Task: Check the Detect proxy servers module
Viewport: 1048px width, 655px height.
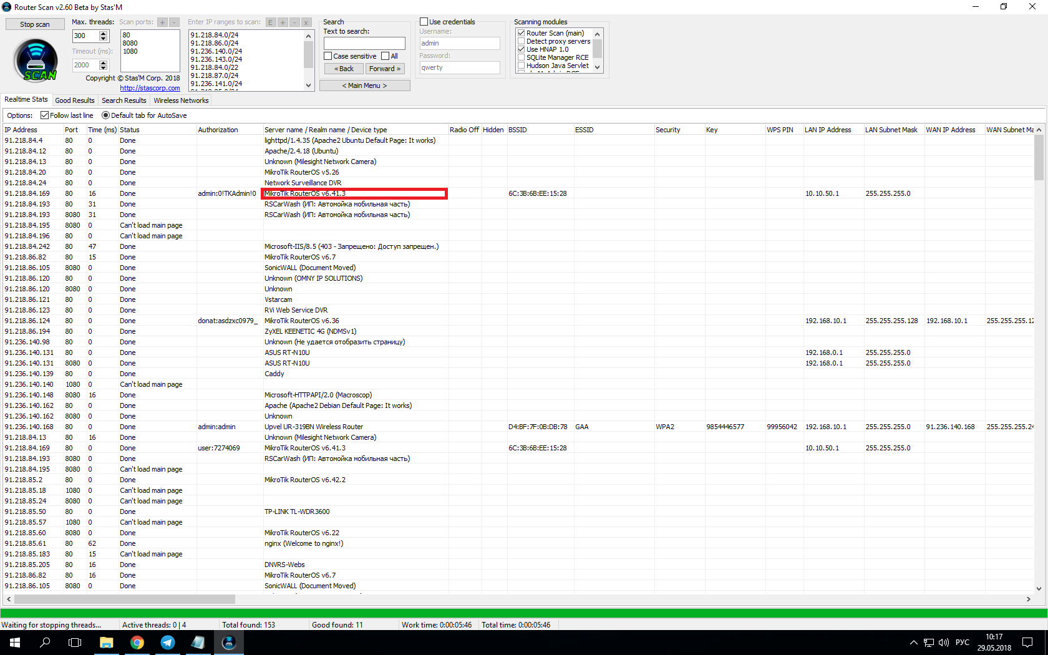Action: pos(522,41)
